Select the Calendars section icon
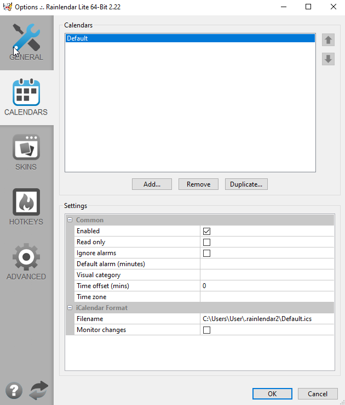This screenshot has height=405, width=345. [x=26, y=97]
